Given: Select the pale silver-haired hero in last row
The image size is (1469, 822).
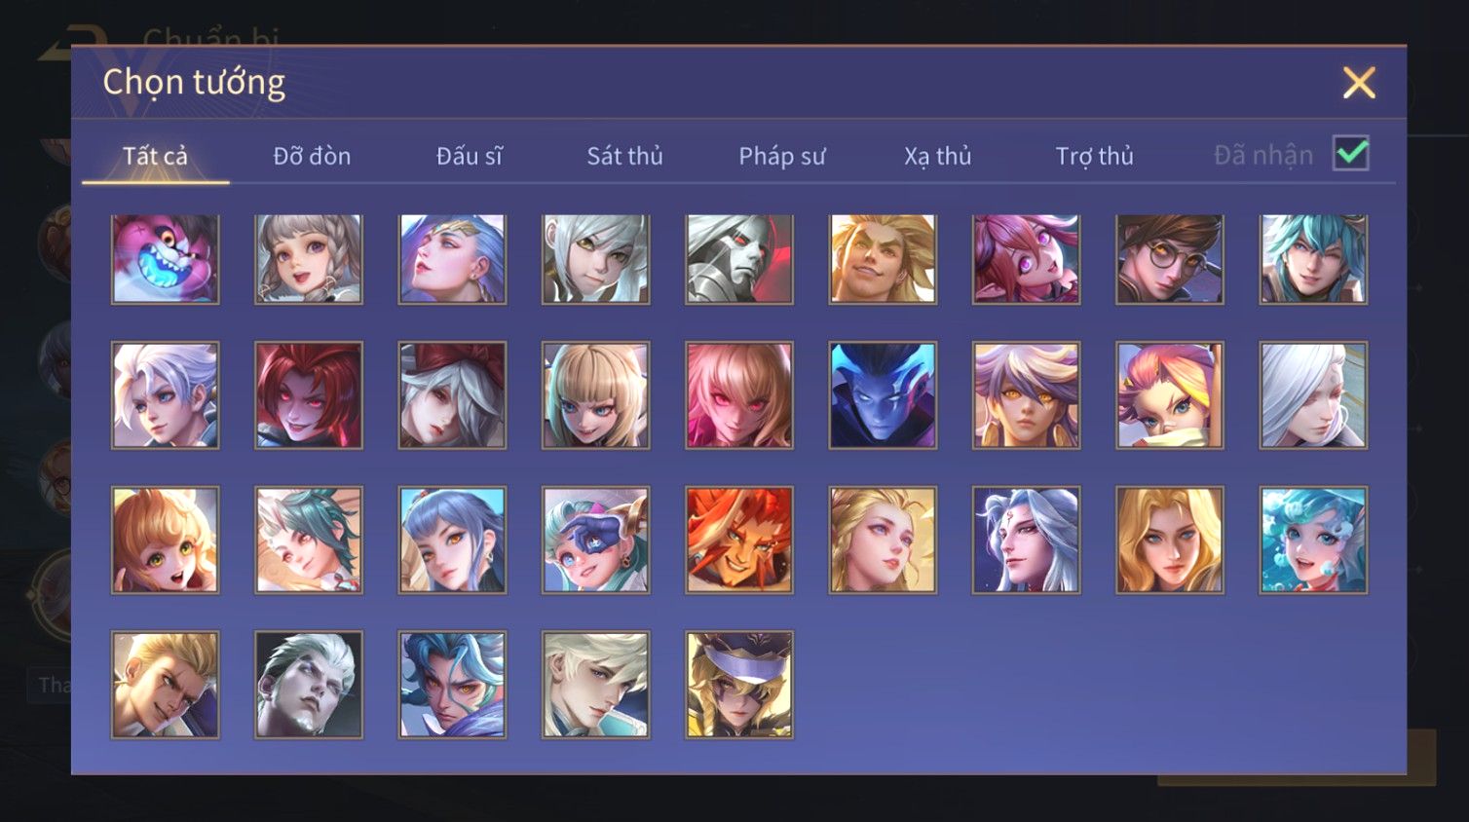Looking at the screenshot, I should coord(309,685).
